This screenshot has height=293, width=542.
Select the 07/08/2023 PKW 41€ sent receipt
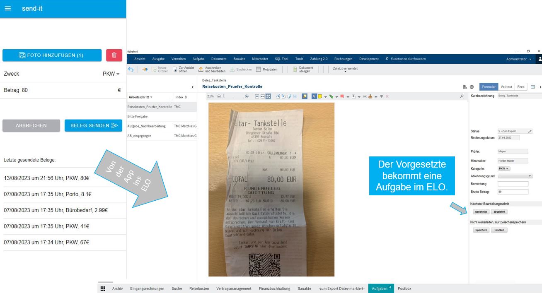(63, 226)
